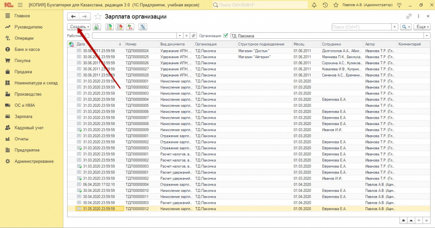Viewport: 435px width, 228px height.
Task: Jump to list beginning button
Action: pyautogui.click(x=404, y=220)
